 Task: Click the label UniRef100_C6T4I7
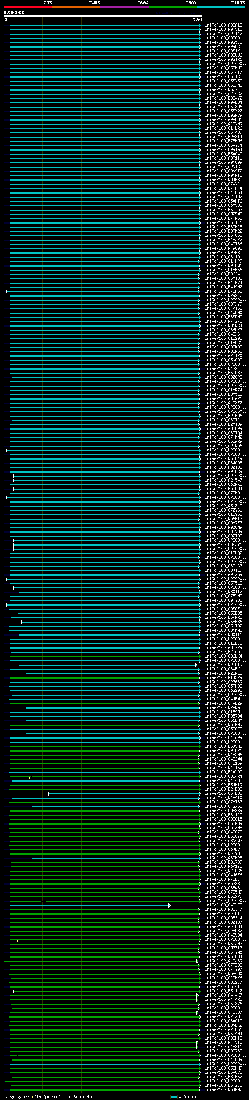pos(223,73)
